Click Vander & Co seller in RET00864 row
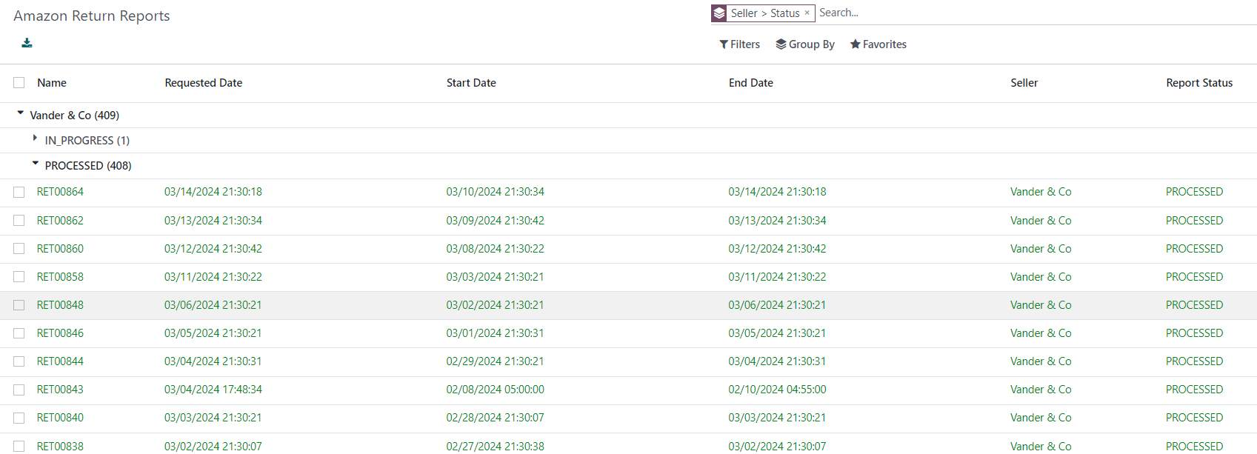The image size is (1257, 454). point(1041,192)
